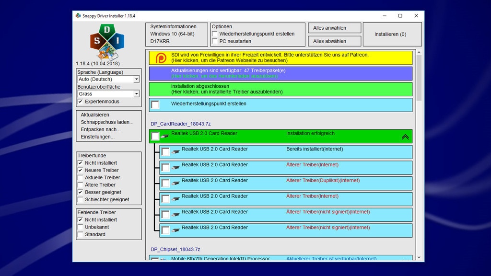Click the Installation erfolgreich status text
This screenshot has height=276, width=491.
(310, 133)
